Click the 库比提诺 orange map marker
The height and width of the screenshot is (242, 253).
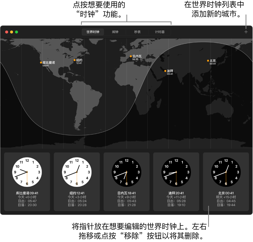click(41, 62)
